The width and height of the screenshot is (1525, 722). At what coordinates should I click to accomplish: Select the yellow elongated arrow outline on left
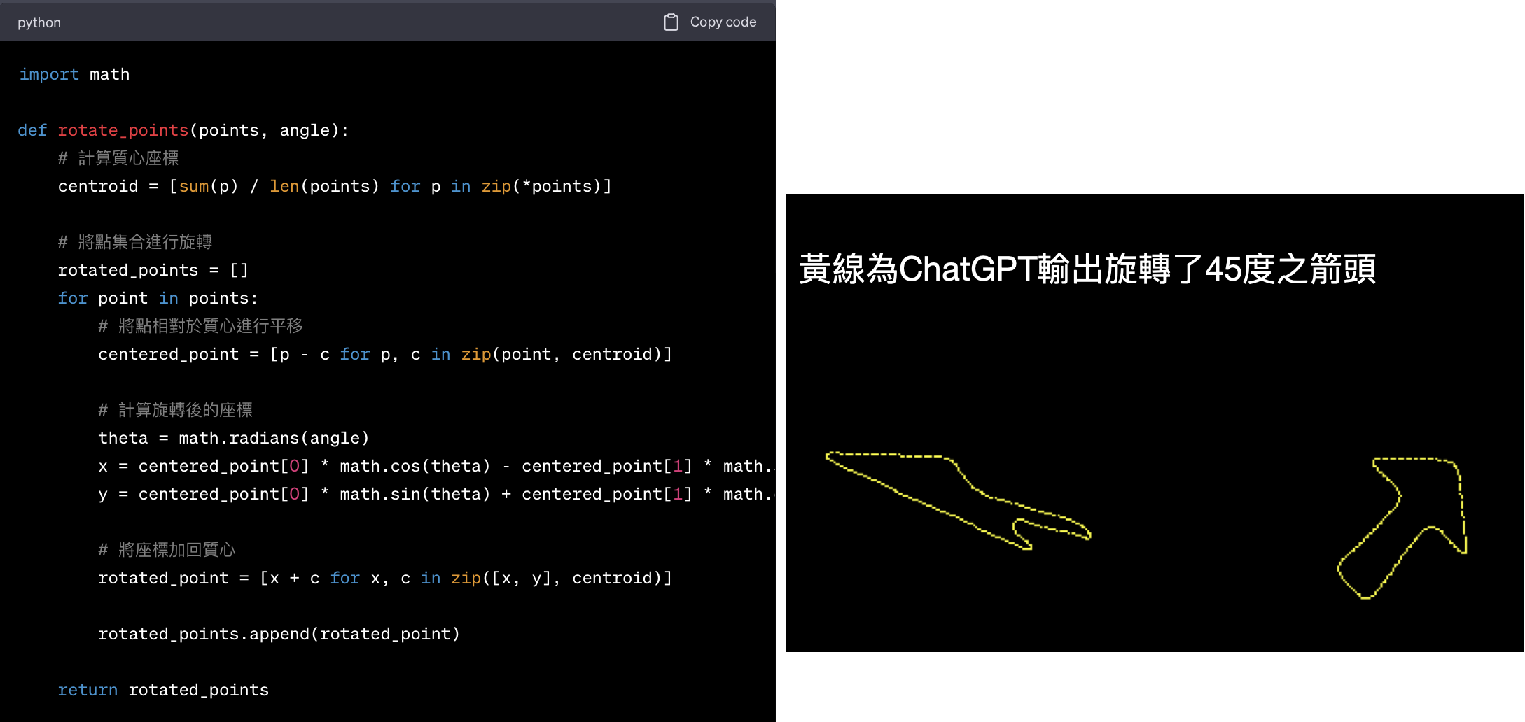coord(958,500)
